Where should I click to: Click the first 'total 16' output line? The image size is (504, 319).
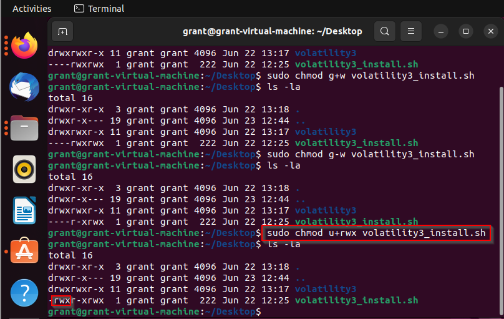point(70,98)
